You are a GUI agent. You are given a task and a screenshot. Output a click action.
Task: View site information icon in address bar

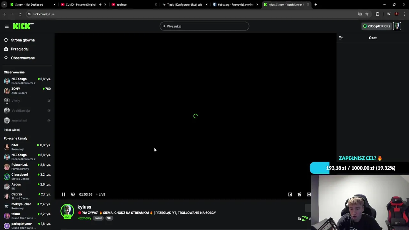point(29,14)
